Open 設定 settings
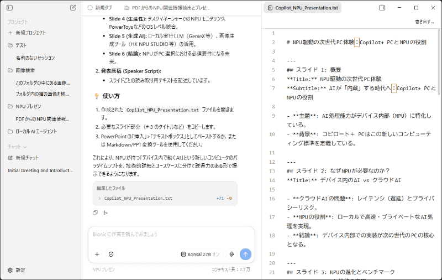Image resolution: width=442 pixels, height=280 pixels. pyautogui.click(x=17, y=270)
